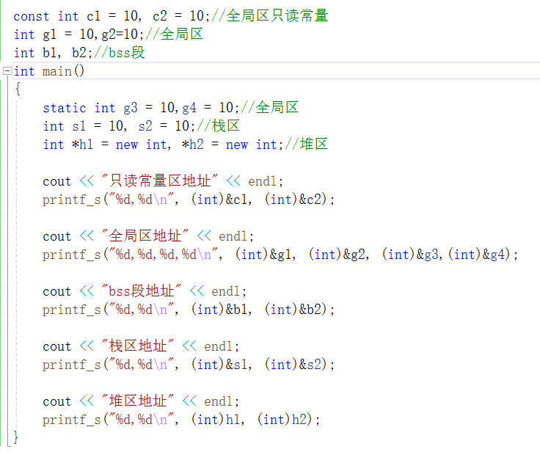
Task: Click the printf_s call printing &c1
Action: pyautogui.click(x=71, y=200)
